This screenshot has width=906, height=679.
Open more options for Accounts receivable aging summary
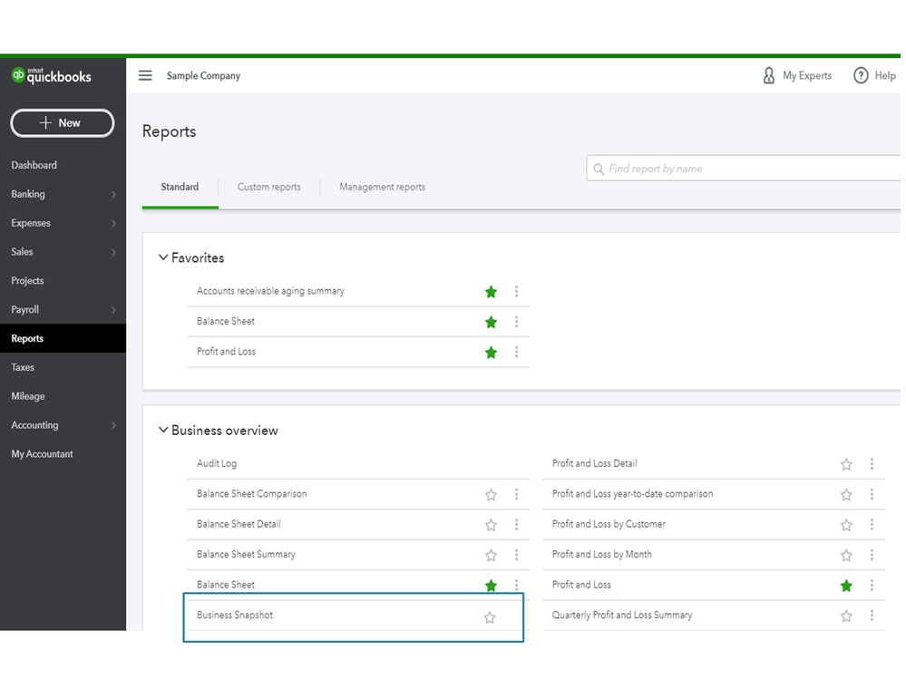click(x=516, y=292)
